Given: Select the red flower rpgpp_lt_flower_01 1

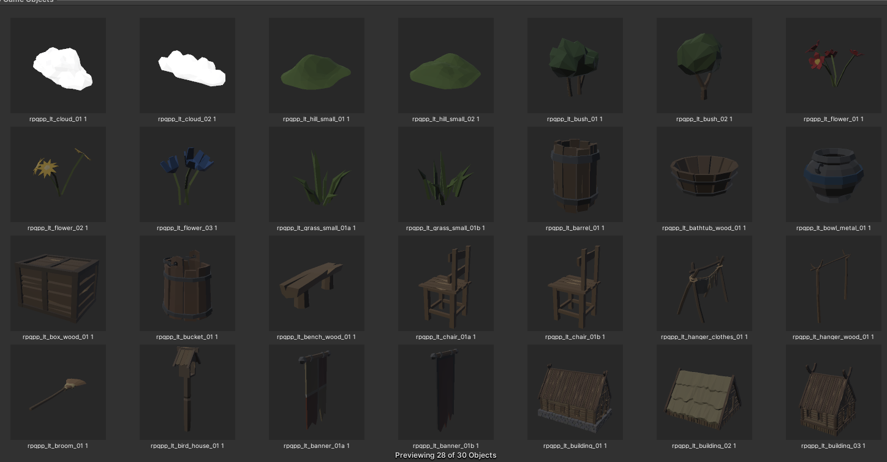Looking at the screenshot, I should tap(834, 65).
